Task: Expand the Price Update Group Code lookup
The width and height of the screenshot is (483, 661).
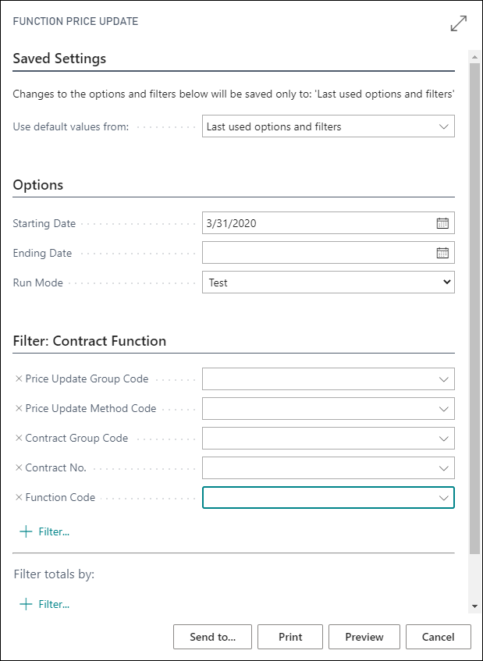Action: click(443, 379)
